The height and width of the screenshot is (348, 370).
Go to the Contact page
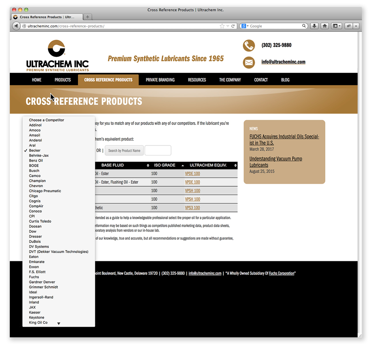click(261, 80)
